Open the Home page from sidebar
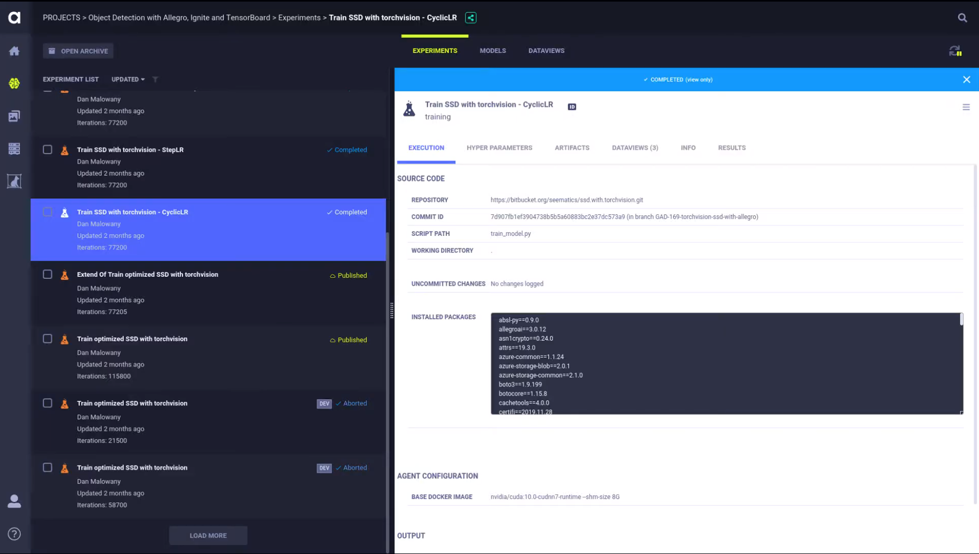The width and height of the screenshot is (979, 554). coord(14,51)
